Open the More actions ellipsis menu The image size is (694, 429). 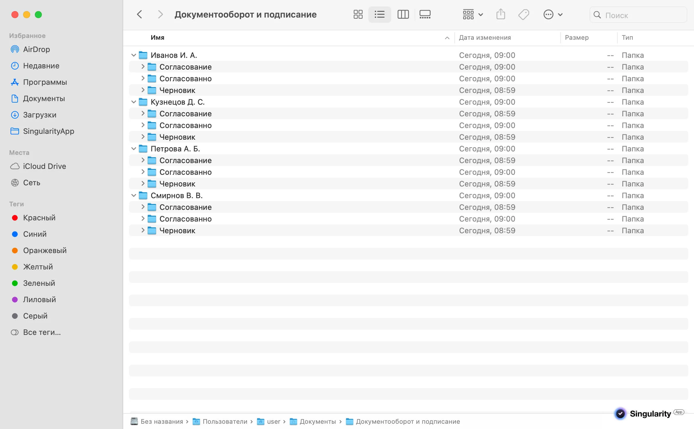pyautogui.click(x=553, y=14)
